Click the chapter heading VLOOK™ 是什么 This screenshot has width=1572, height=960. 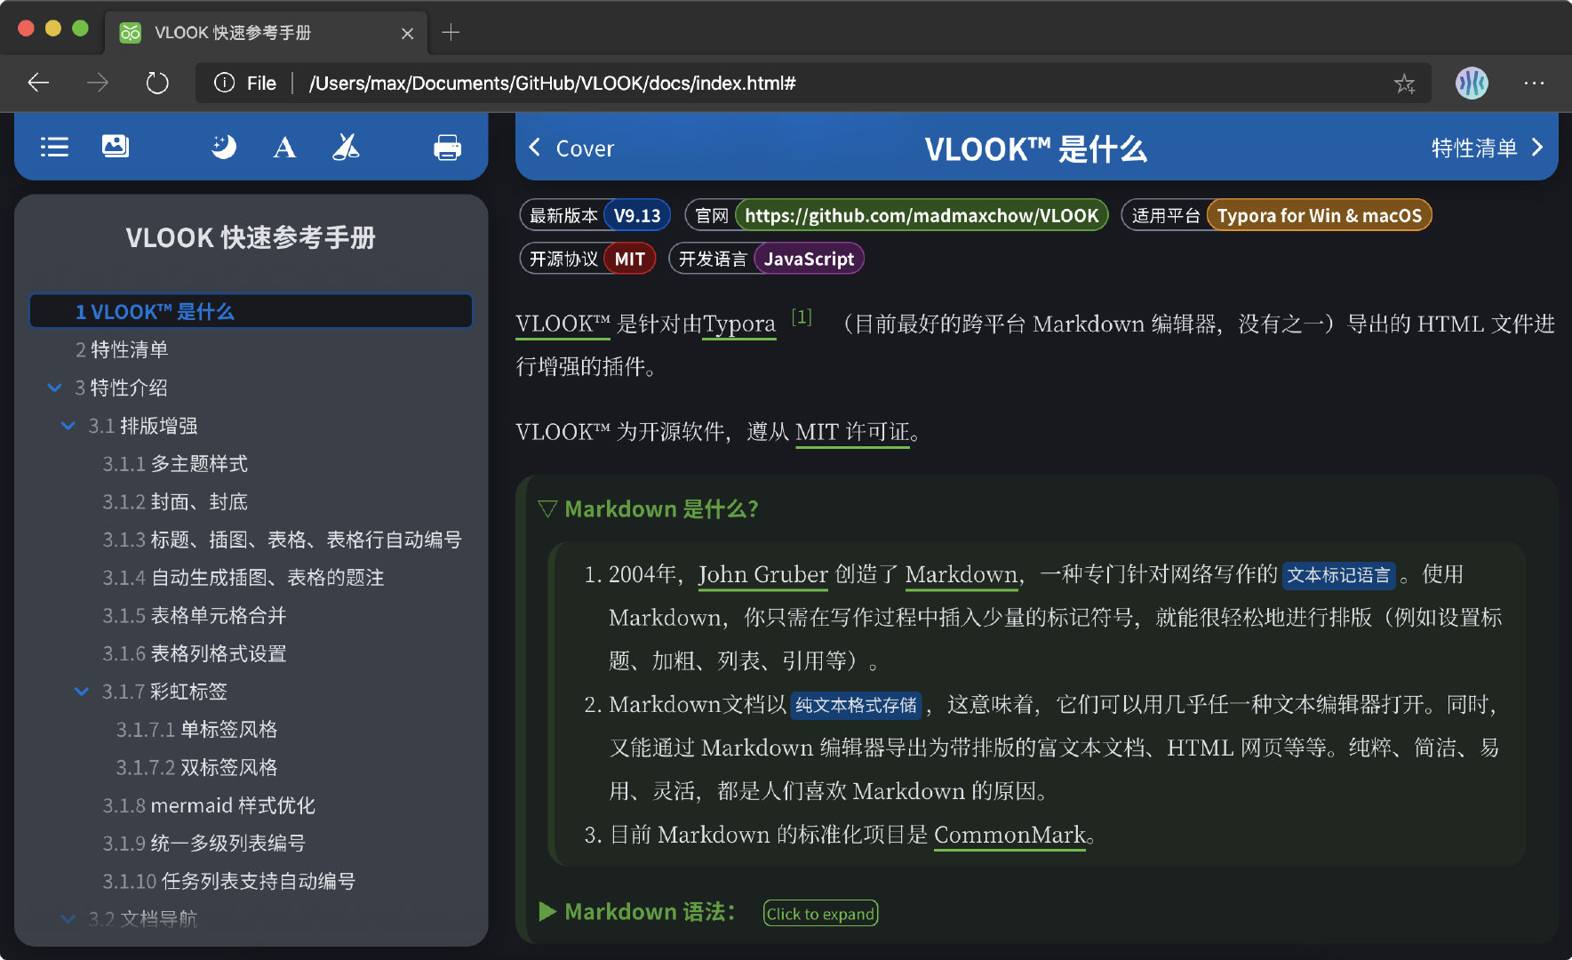pyautogui.click(x=1035, y=148)
